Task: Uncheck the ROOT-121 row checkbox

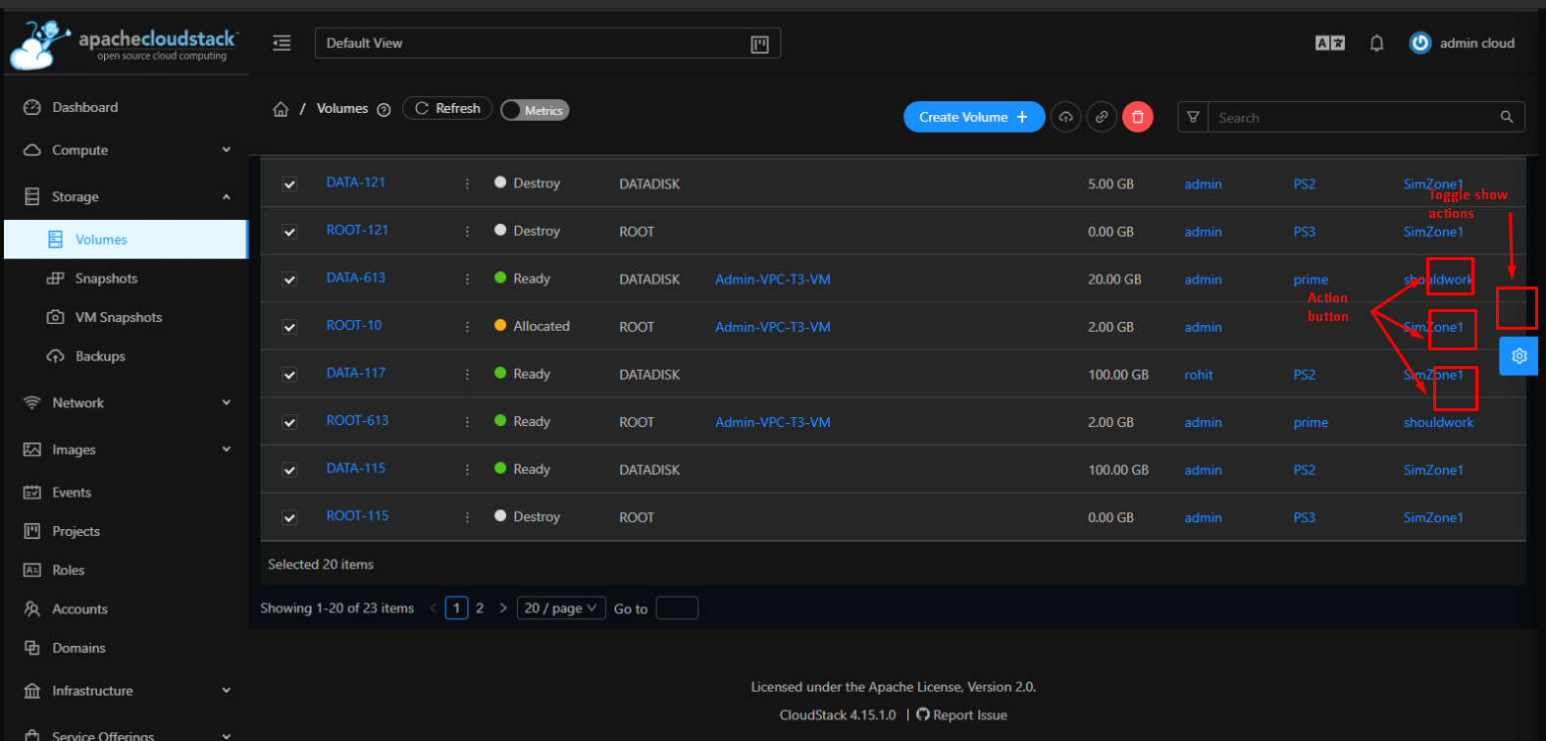Action: click(289, 232)
